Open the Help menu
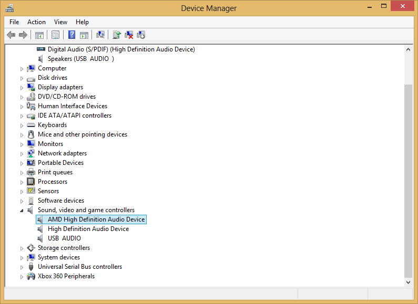Screen dimensions: 418x304 [x=82, y=22]
